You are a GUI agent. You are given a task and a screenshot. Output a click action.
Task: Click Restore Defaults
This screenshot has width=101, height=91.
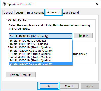21,75
